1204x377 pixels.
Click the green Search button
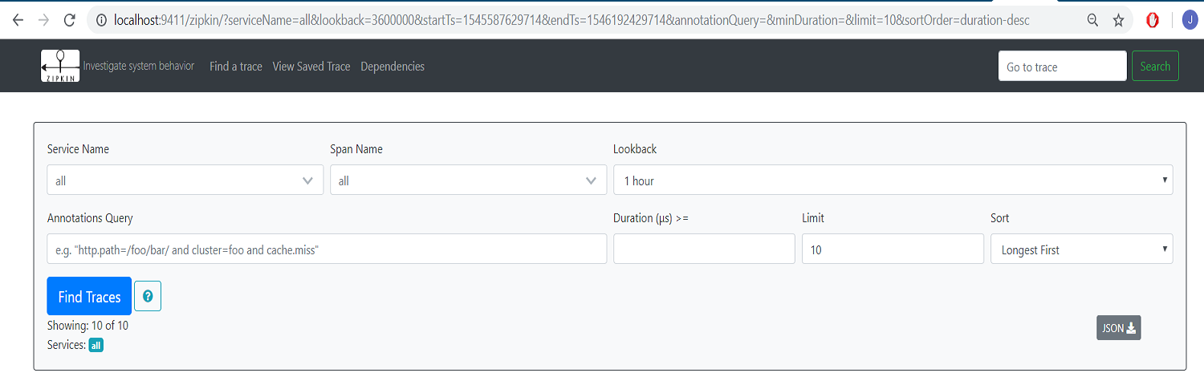1155,67
